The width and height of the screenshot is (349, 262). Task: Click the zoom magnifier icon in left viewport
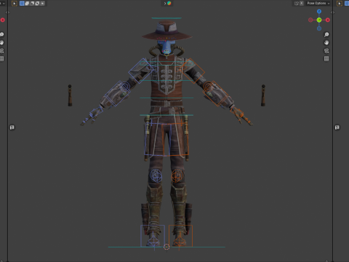1,35
